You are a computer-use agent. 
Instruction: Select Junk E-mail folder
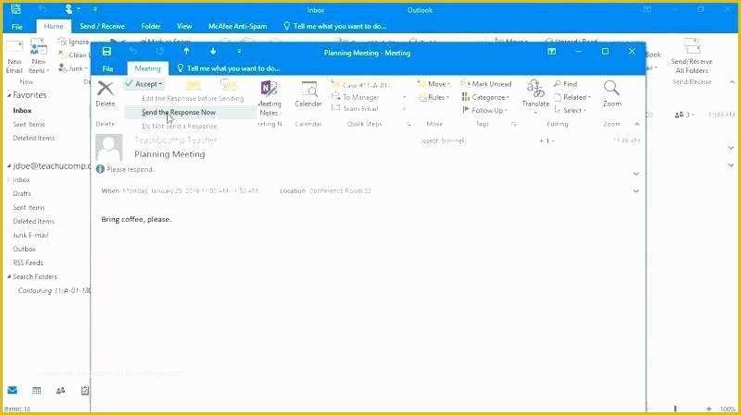click(x=31, y=235)
